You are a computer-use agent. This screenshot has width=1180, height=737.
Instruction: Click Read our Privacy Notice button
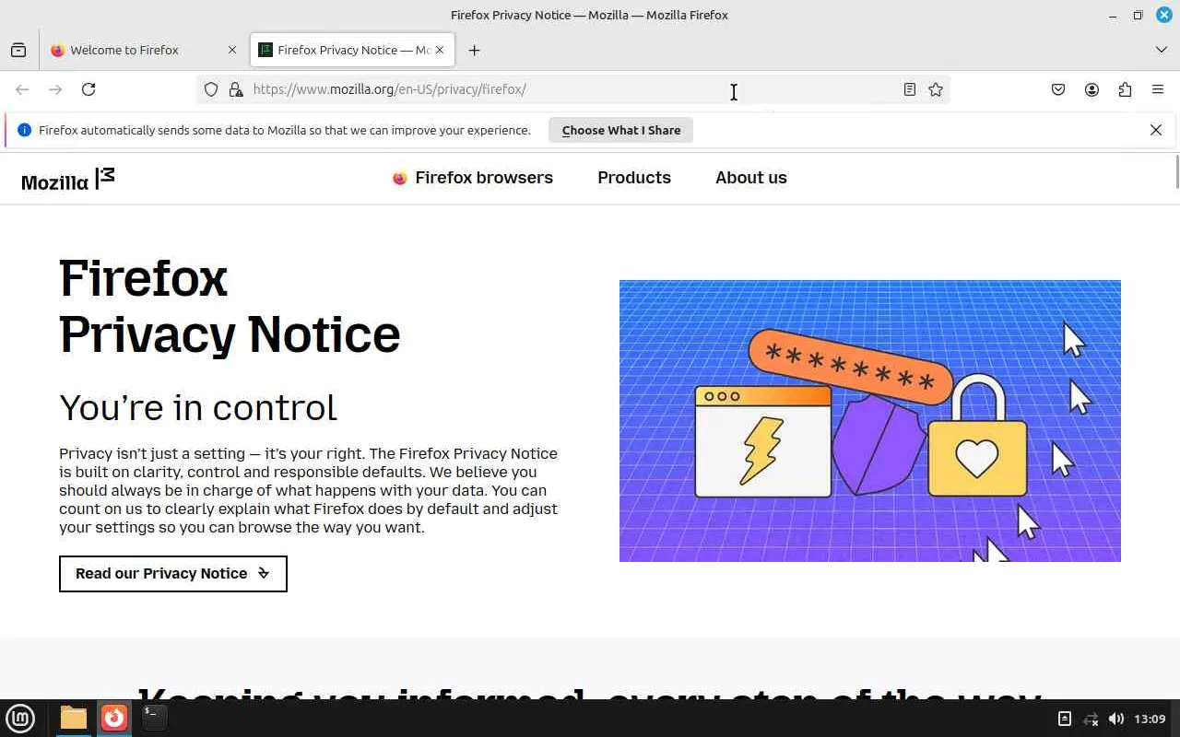pos(173,574)
